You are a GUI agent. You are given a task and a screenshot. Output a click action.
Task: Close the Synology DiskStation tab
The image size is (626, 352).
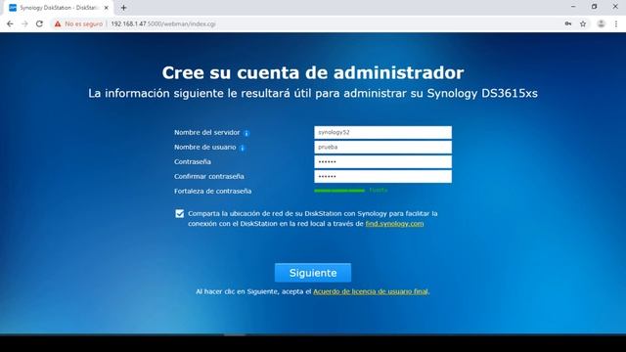[107, 8]
